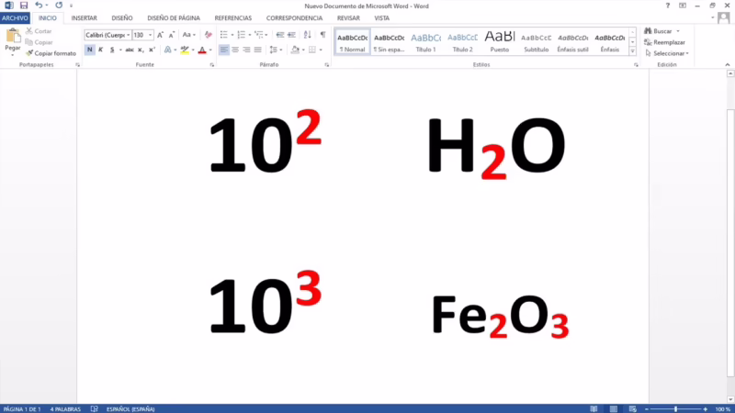Center the text alignment
The image size is (735, 413).
(x=235, y=50)
